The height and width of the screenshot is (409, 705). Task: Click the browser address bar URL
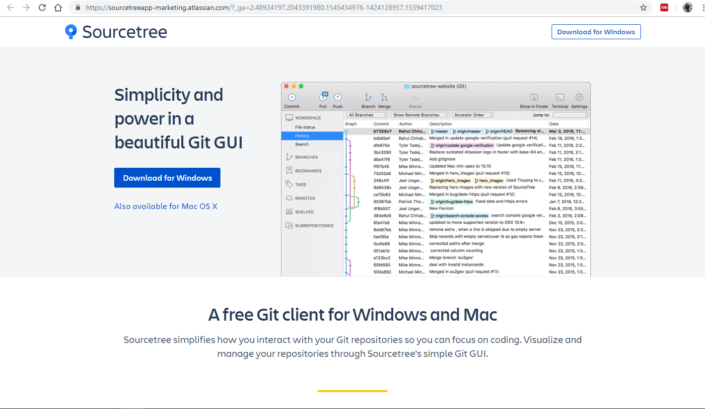(264, 7)
